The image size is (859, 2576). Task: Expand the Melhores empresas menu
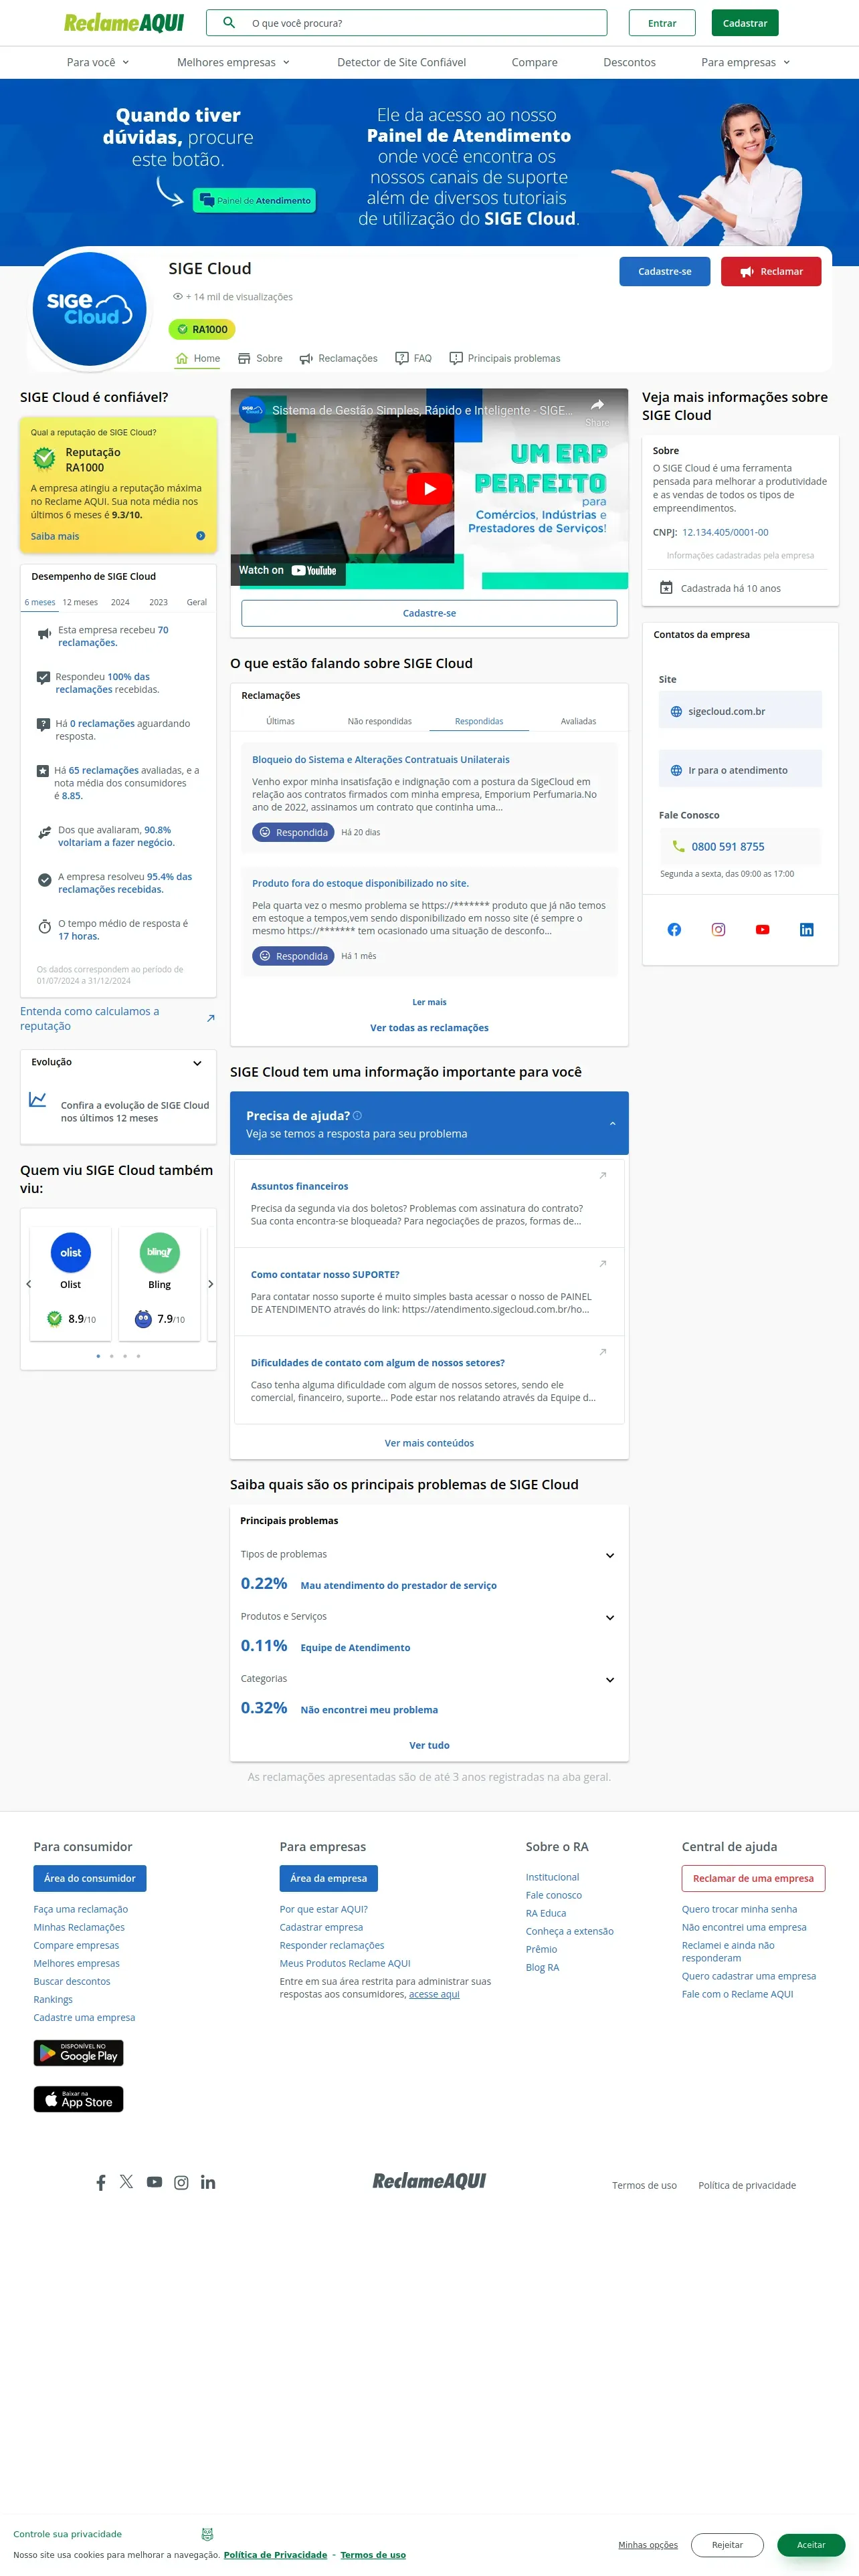(233, 62)
